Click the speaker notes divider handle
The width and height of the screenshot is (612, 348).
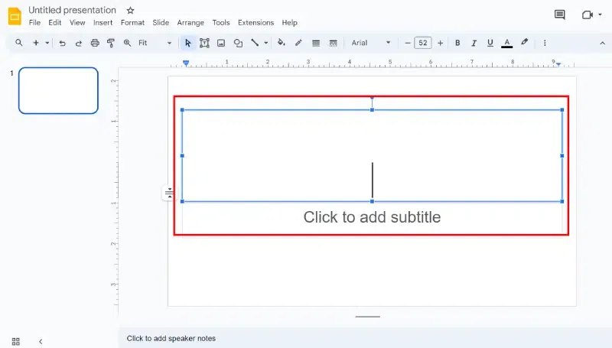pyautogui.click(x=368, y=317)
